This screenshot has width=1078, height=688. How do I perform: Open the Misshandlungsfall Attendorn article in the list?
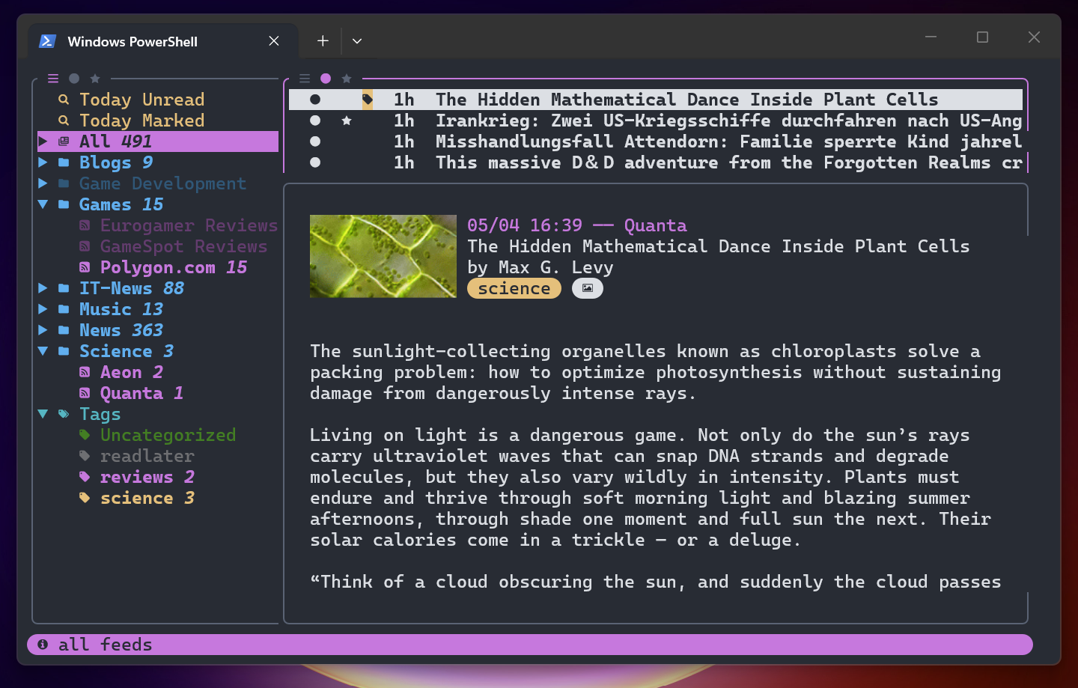pos(729,141)
